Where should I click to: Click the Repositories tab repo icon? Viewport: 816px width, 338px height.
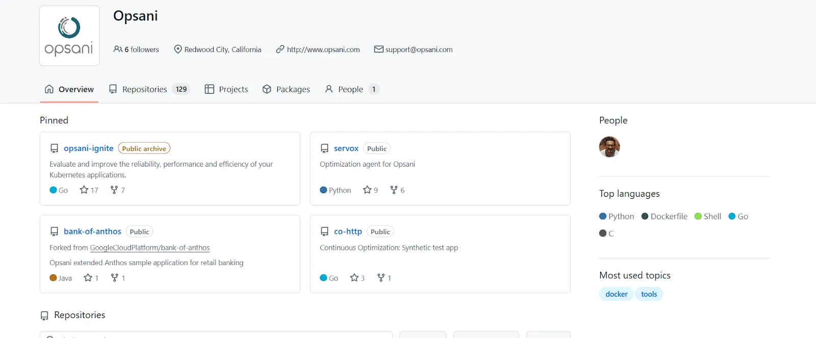(113, 89)
